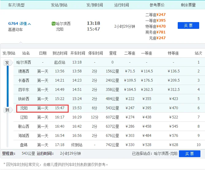Click the 二等座¥247 price in summary
Image resolution: width=205 pixels, height=170 pixels.
pos(155,15)
